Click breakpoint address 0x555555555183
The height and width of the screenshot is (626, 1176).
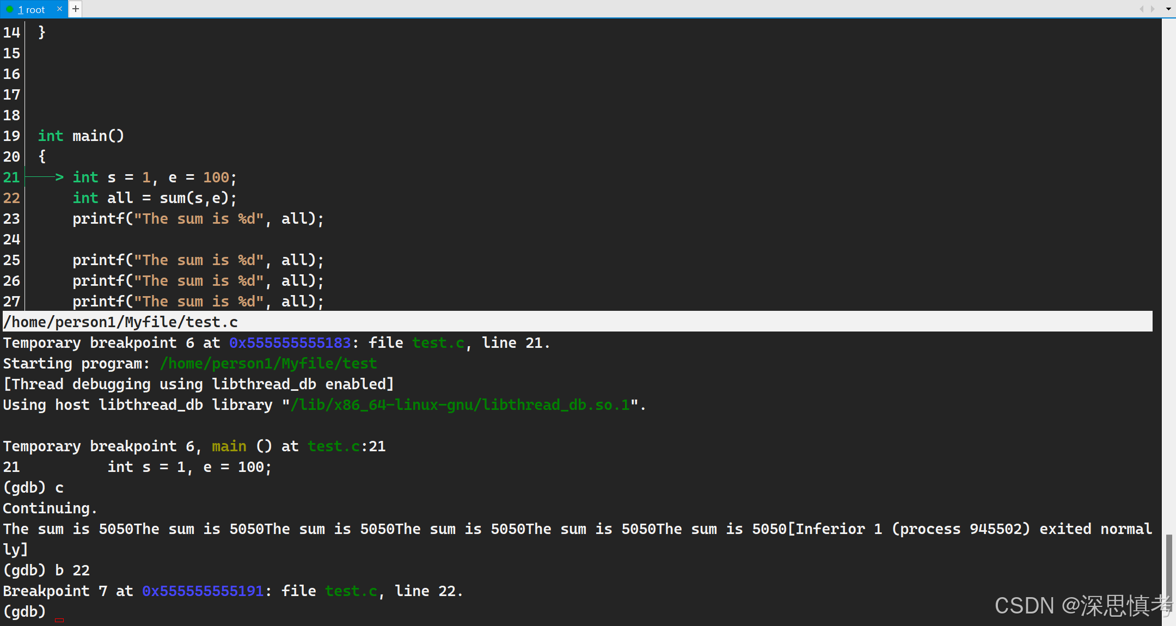290,343
